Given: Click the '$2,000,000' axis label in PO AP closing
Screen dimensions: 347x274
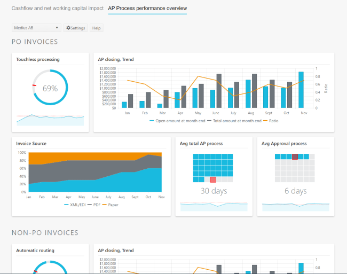Looking at the screenshot, I should tap(107, 68).
